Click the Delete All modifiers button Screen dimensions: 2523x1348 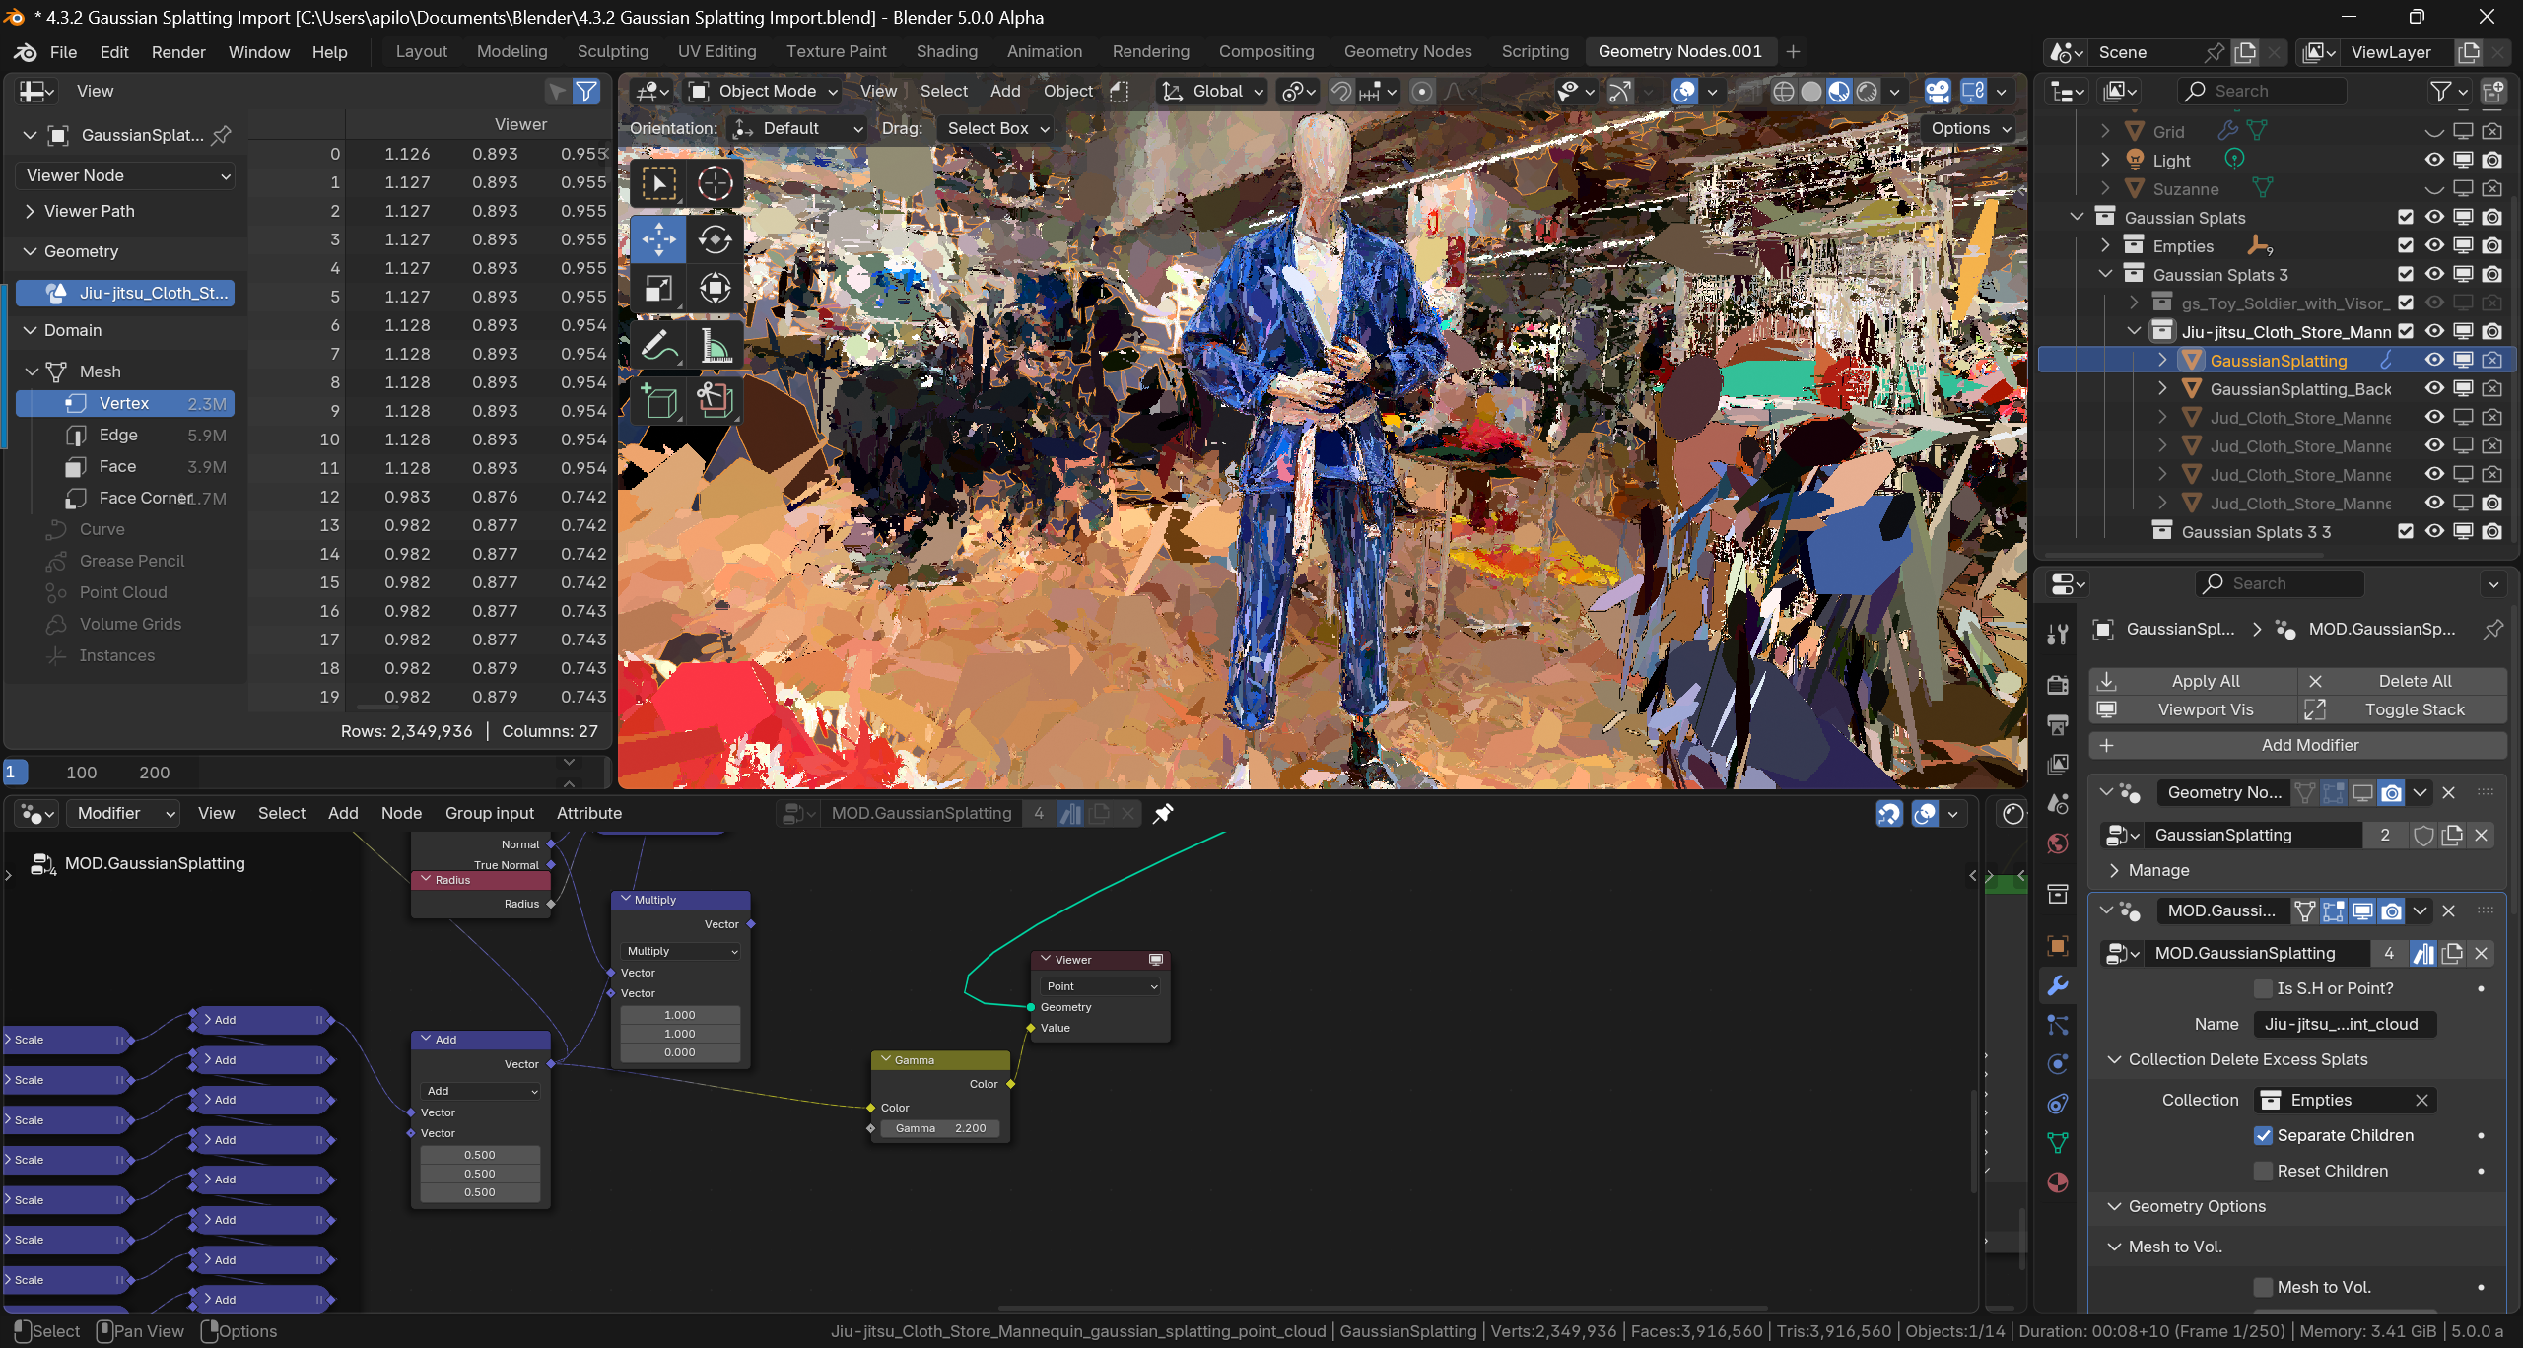click(x=2403, y=681)
